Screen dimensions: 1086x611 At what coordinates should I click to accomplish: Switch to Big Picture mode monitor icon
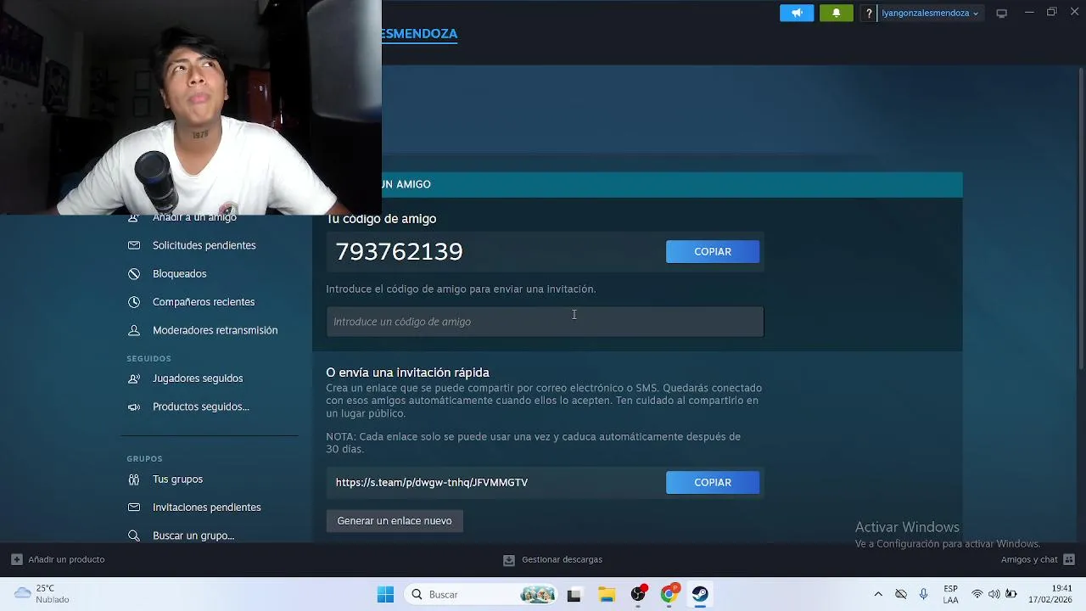click(x=1002, y=14)
